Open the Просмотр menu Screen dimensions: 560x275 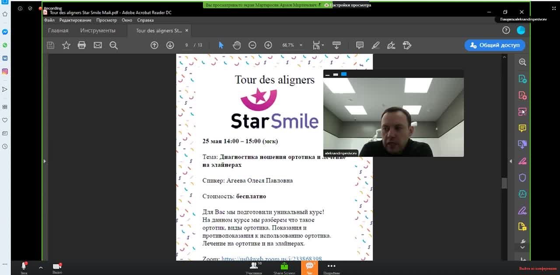[107, 20]
